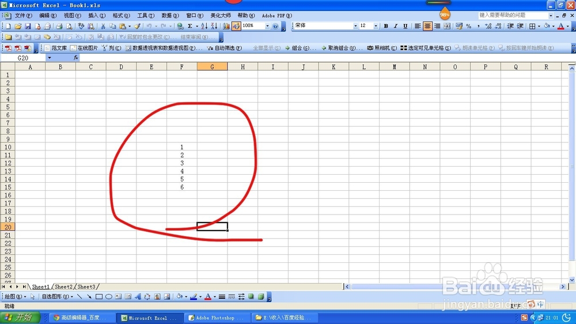The height and width of the screenshot is (324, 576).
Task: Open the 数据 menu
Action: [x=170, y=16]
